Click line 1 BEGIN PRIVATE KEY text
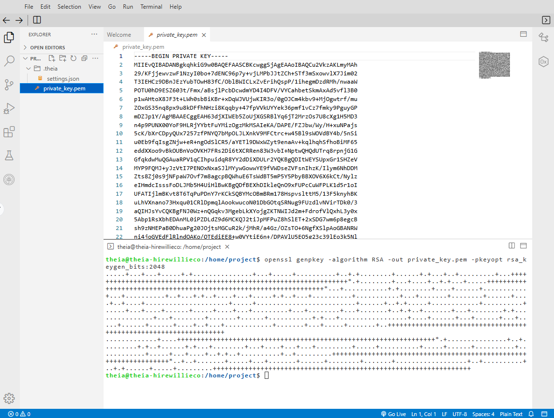 click(x=181, y=56)
